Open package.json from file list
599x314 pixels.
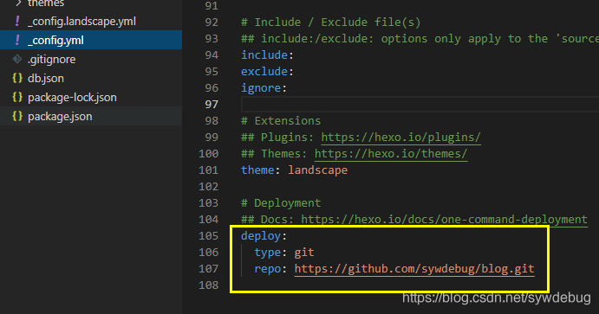pos(60,117)
